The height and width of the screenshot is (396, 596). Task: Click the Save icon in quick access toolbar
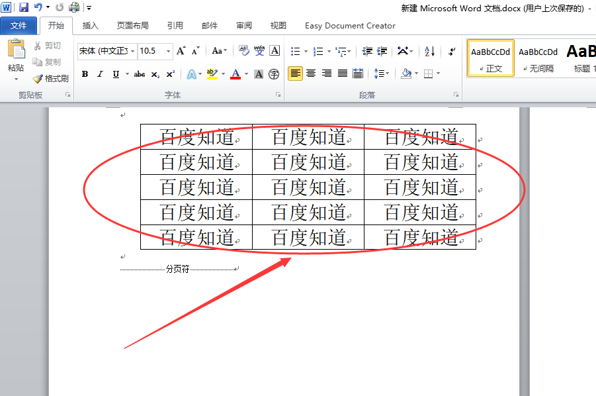tap(24, 7)
